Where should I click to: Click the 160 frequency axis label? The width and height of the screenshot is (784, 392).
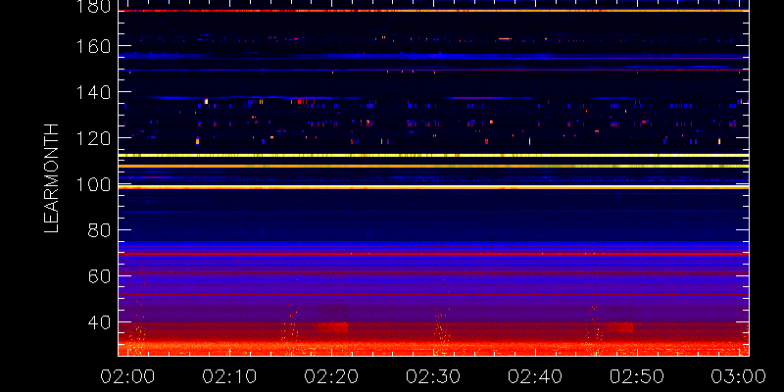point(94,46)
